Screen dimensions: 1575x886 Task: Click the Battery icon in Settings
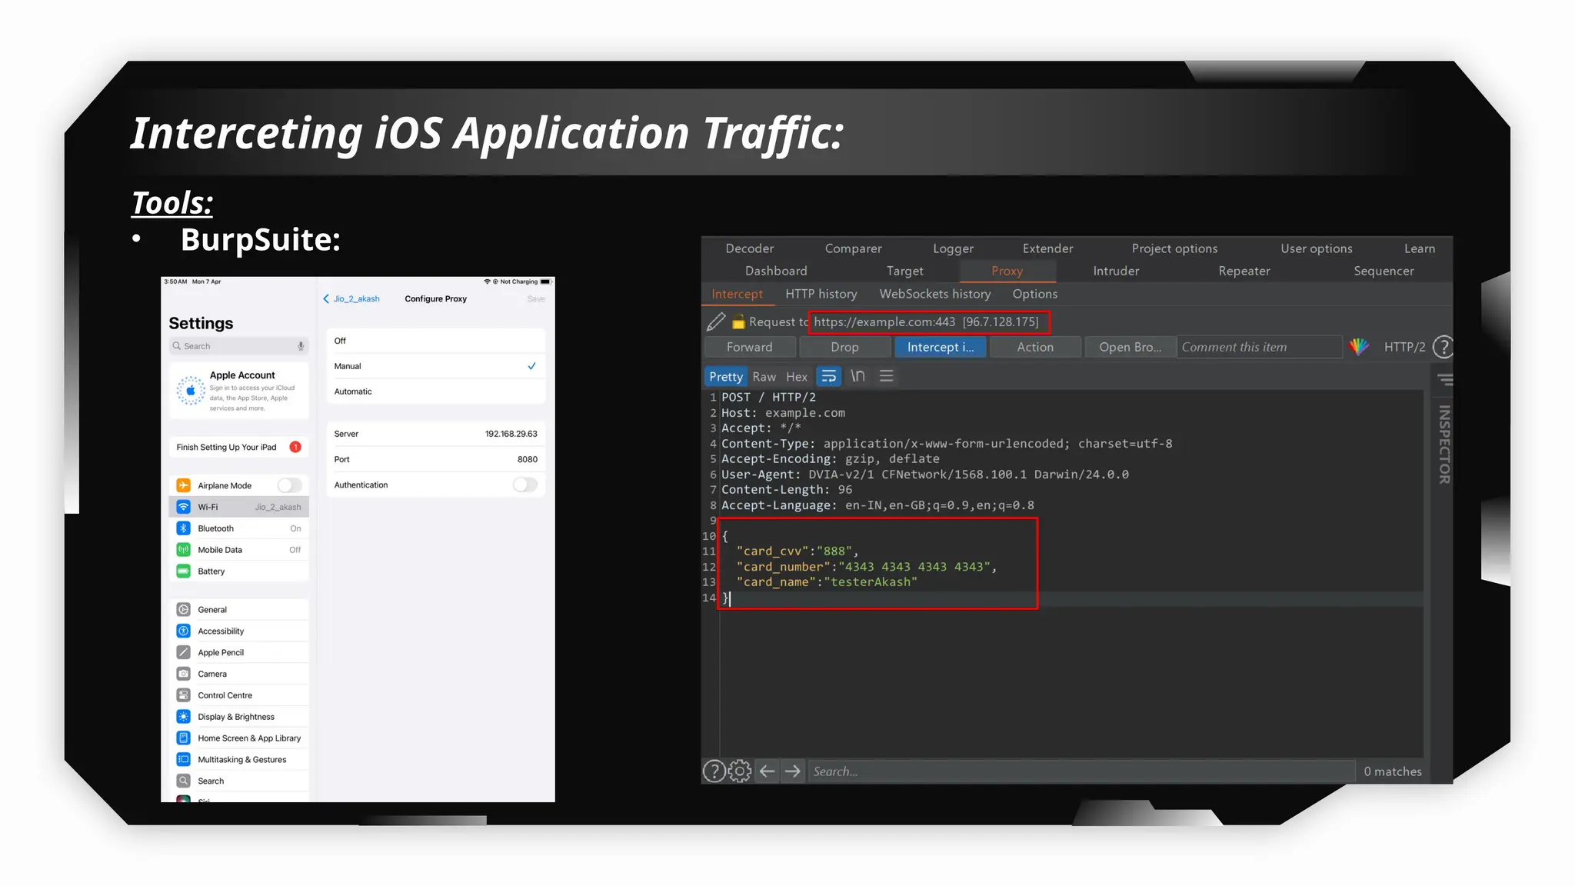pos(183,571)
